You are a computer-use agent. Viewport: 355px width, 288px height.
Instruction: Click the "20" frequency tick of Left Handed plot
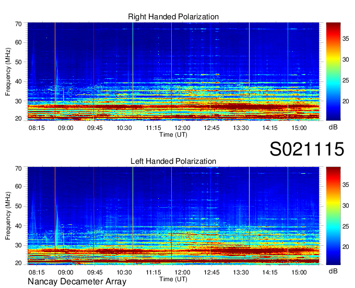(x=18, y=263)
